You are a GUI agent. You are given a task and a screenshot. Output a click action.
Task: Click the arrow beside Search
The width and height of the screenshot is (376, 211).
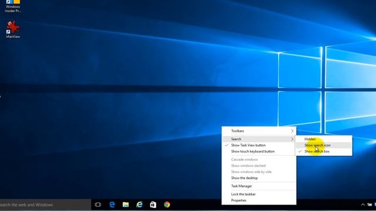(292, 139)
